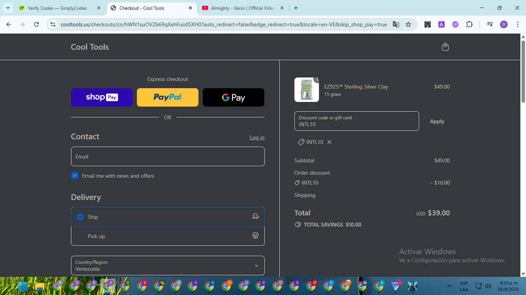Open the media controls icon
Screen dimensions: 526x295
pyautogui.click(x=490, y=24)
